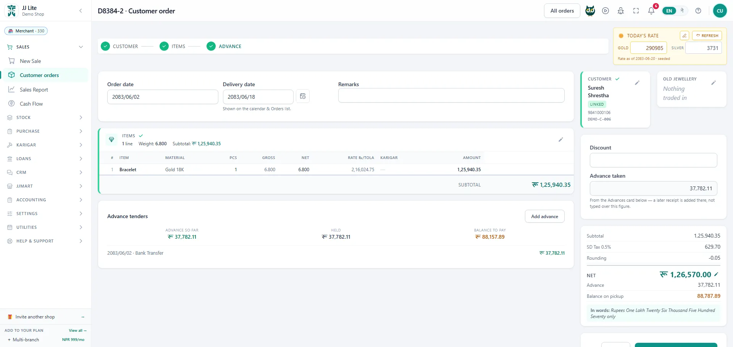
Task: Collapse sidebar with the chevron near JJ Lite
Action: click(x=81, y=11)
